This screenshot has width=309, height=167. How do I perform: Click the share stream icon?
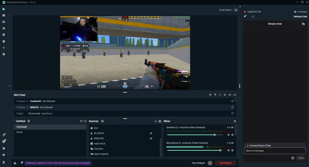[253, 16]
